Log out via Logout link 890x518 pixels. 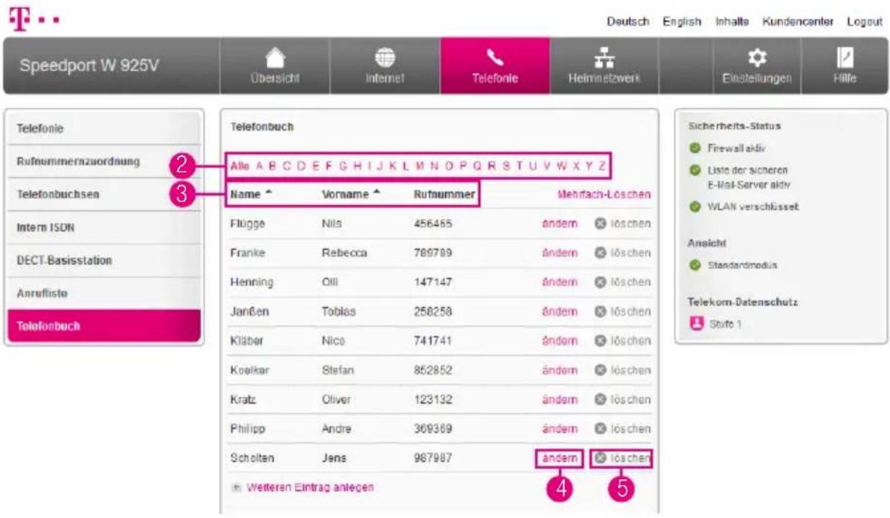coord(864,22)
